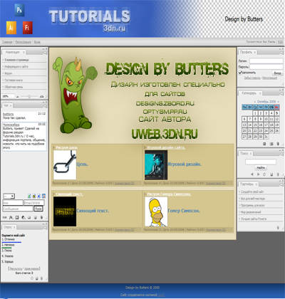This screenshot has width=285, height=299.
Task: Select the Партнёры panel tab
Action: (249, 184)
